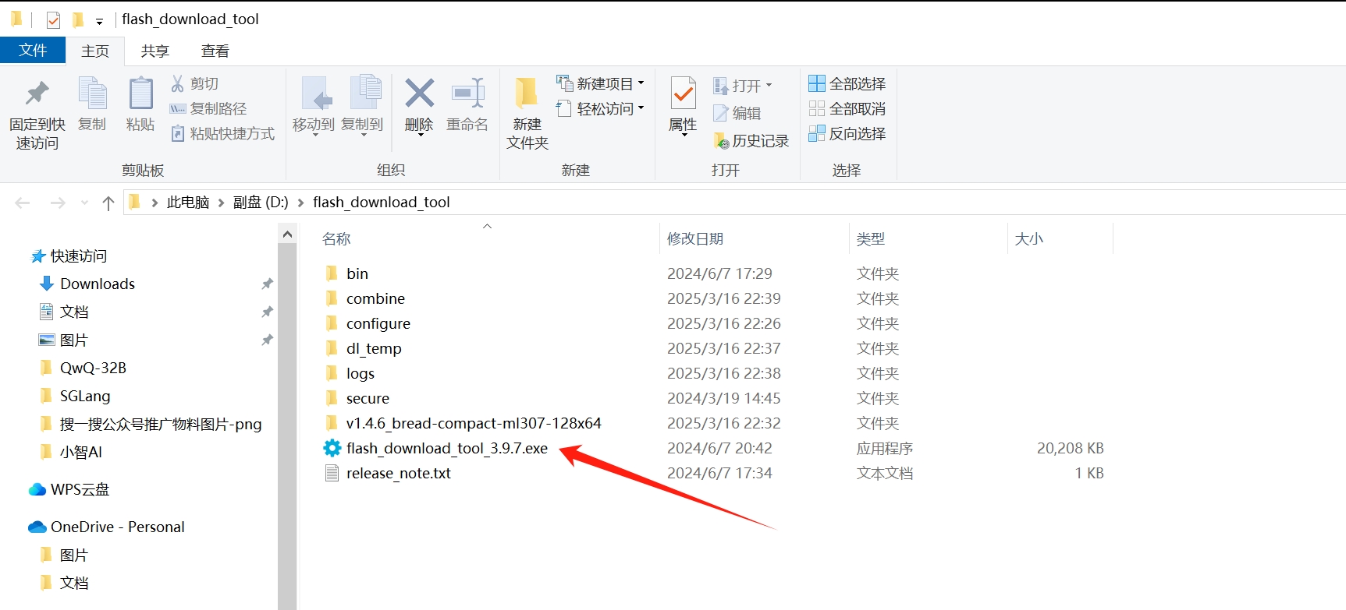
Task: Click the Cut (剪切) scissors button
Action: coord(195,83)
